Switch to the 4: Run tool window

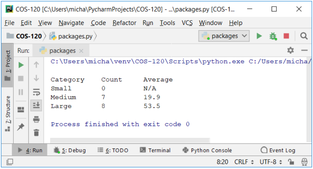30,150
